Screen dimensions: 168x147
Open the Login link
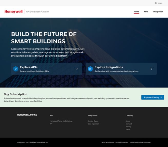pos(160,3)
